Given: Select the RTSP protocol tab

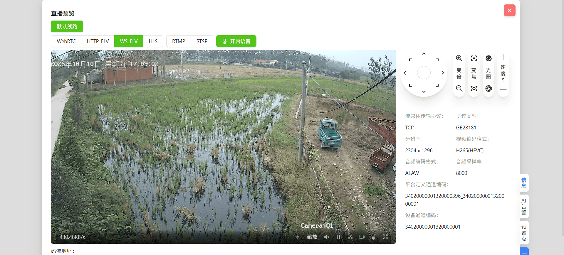Looking at the screenshot, I should coord(202,41).
